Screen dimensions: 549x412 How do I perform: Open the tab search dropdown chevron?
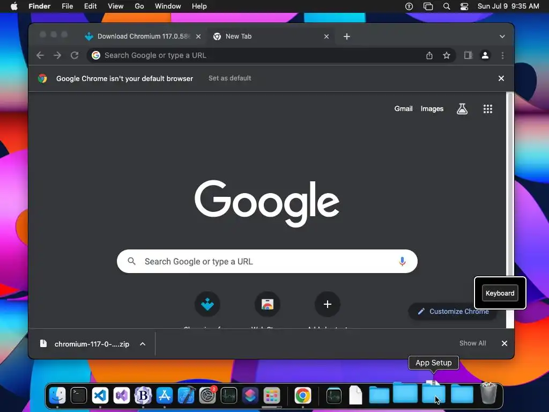(502, 36)
